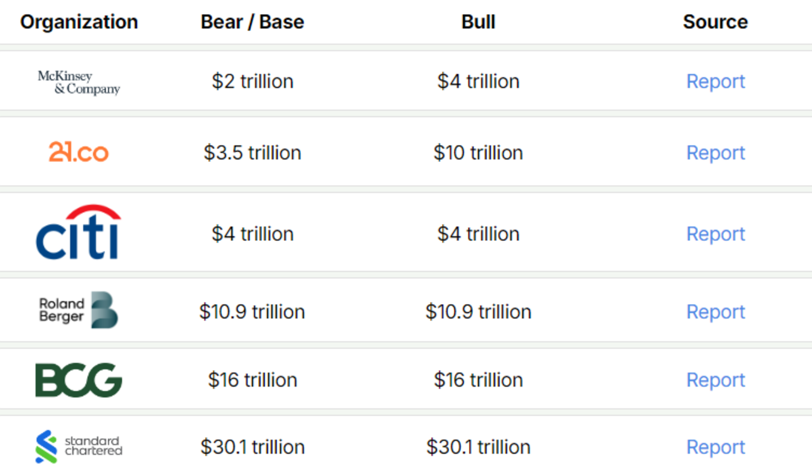
Task: Select the Bear / Base column header
Action: coord(253,22)
